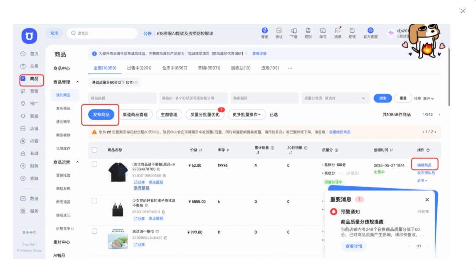The image size is (476, 270).
Task: Click the 商品ID input field
Action: [193, 98]
